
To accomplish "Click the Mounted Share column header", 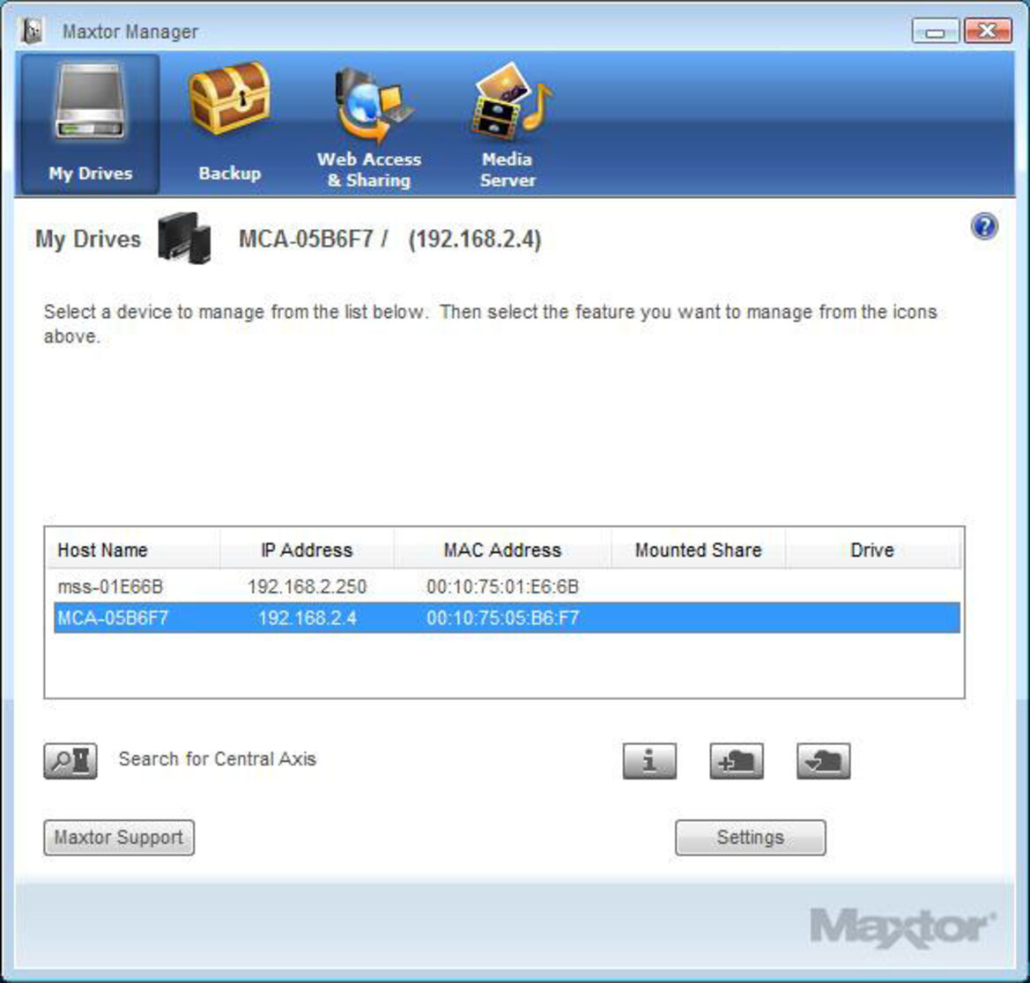I will coord(699,550).
